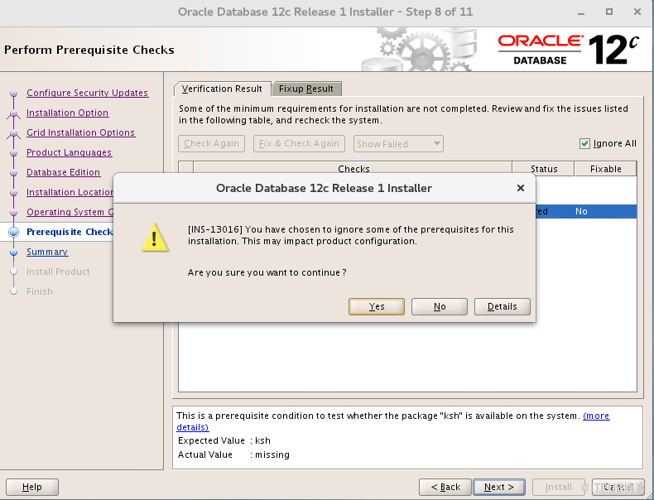The height and width of the screenshot is (500, 654).
Task: Click the Product Languages step bullet
Action: coord(14,152)
